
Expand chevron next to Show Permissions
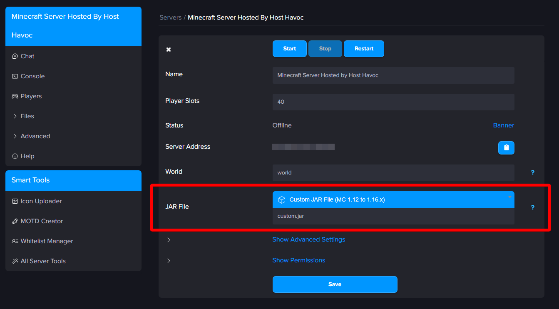(169, 261)
